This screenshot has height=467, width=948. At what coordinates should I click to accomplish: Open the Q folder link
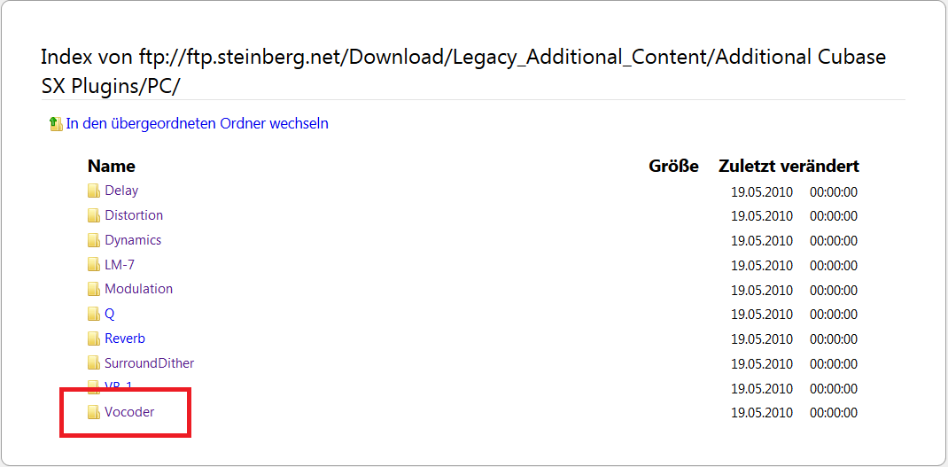(110, 314)
